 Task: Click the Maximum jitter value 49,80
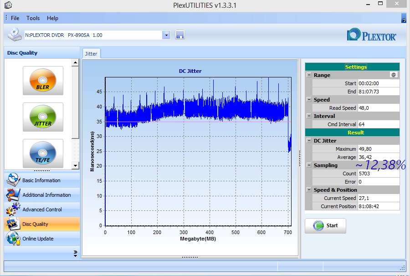click(x=379, y=149)
